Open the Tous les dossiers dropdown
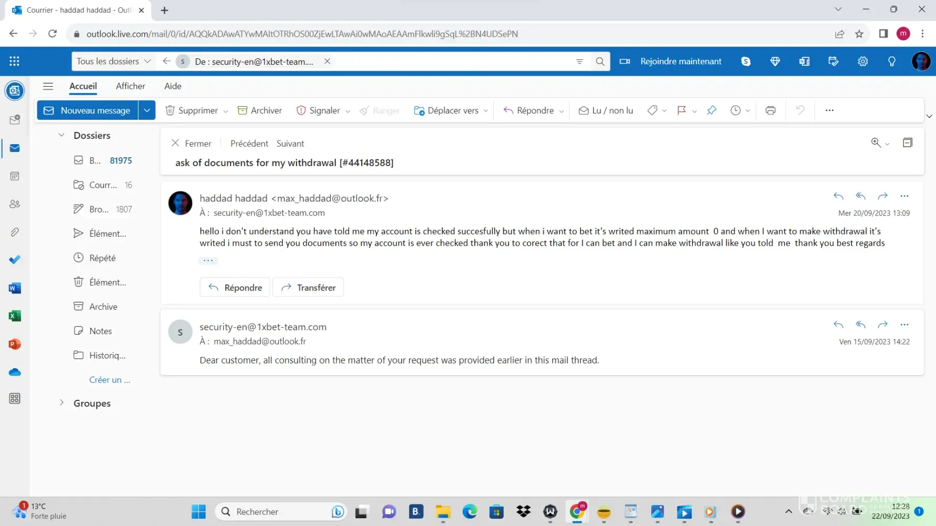936x526 pixels. [x=113, y=62]
